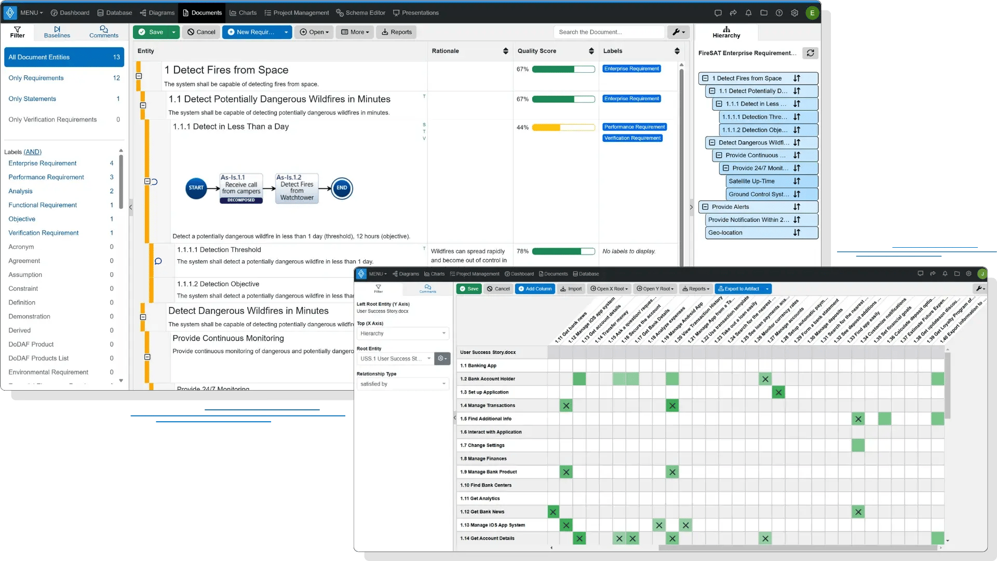Image resolution: width=997 pixels, height=561 pixels.
Task: Click the reorder arrows on Provide Alerts
Action: (797, 207)
